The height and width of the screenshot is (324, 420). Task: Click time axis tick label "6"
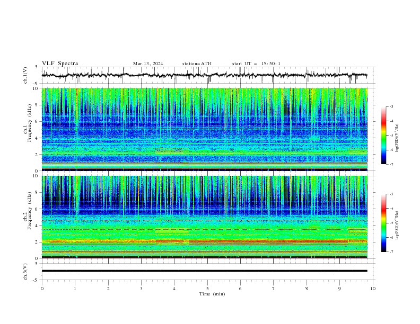click(240, 289)
